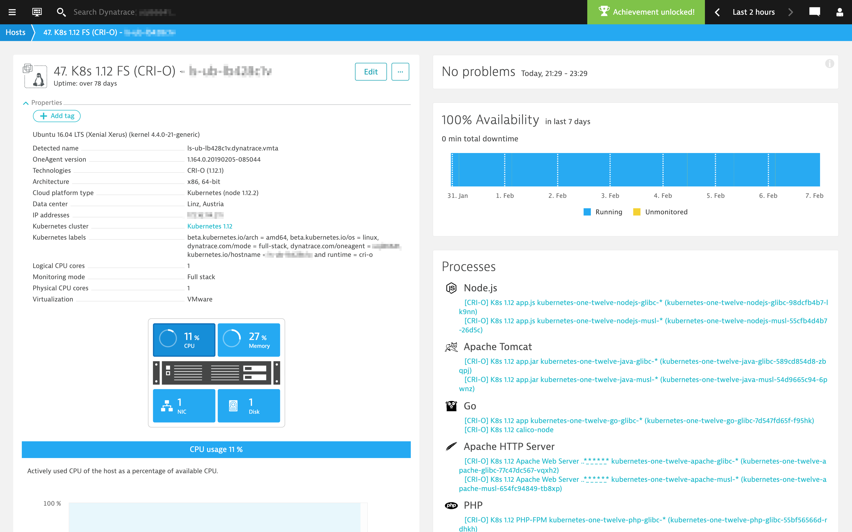Click the Full stack monitoring mode value
This screenshot has width=852, height=532.
click(x=201, y=277)
